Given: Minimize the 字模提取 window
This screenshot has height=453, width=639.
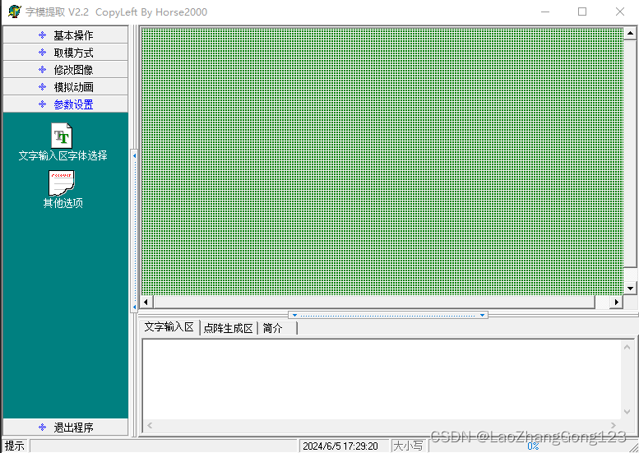Looking at the screenshot, I should pyautogui.click(x=545, y=12).
